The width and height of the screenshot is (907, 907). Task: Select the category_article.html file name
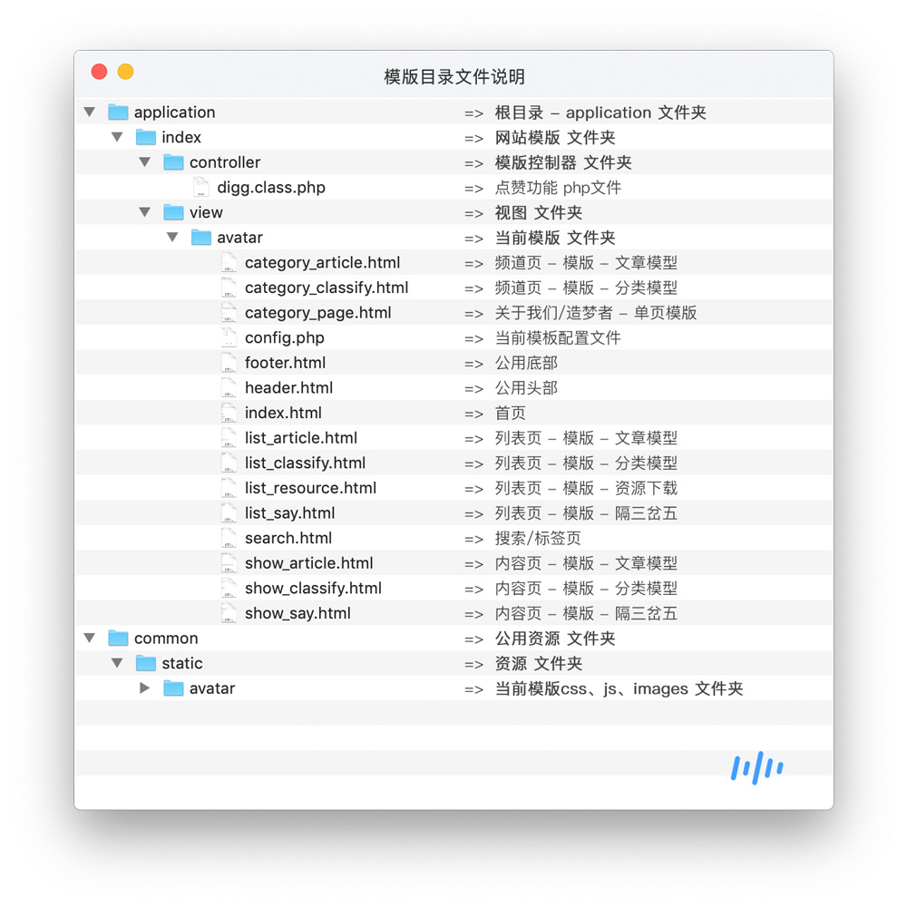322,263
